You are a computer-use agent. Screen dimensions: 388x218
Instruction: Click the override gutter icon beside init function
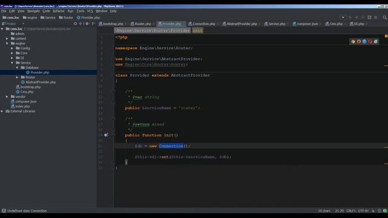coord(105,135)
